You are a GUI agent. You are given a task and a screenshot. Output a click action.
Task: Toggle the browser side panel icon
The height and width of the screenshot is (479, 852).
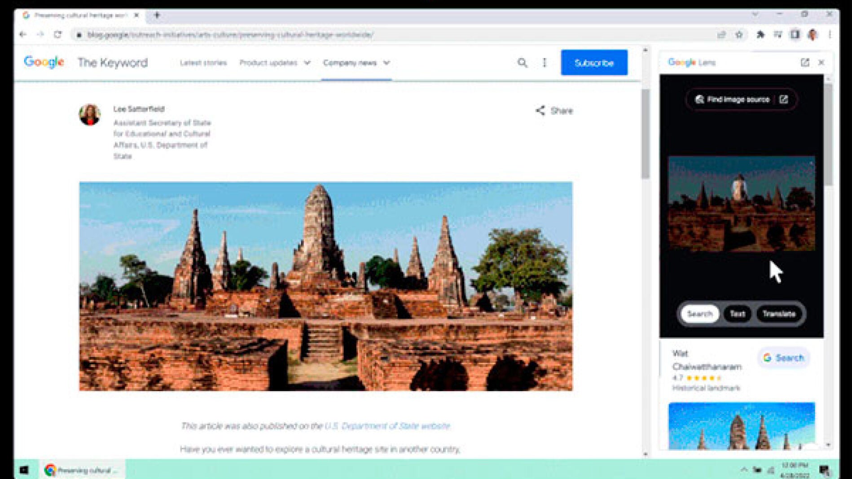(x=795, y=35)
